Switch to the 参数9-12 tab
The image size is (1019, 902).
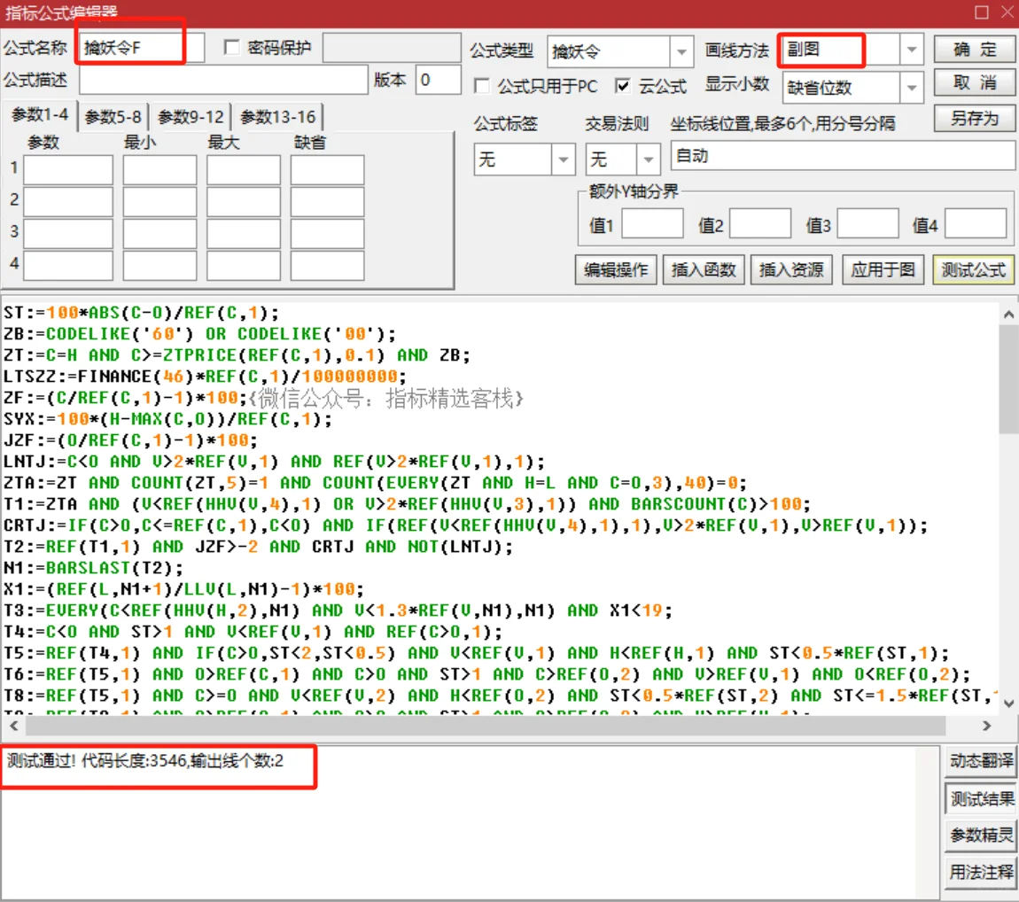(190, 116)
